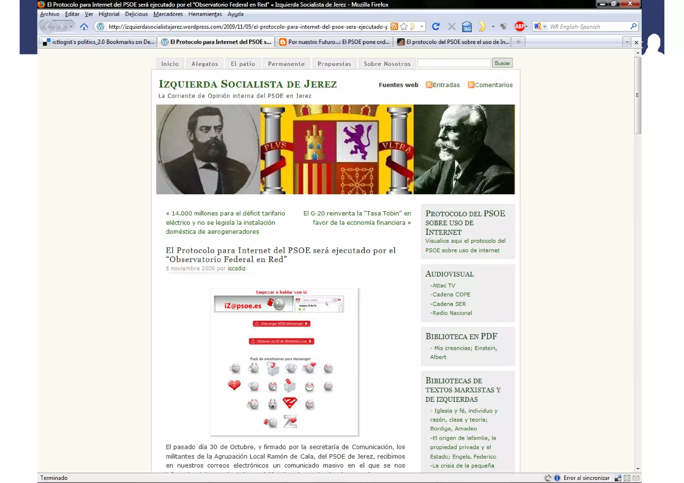This screenshot has height=483, width=684.
Task: Click the address bar URL field
Action: pyautogui.click(x=247, y=27)
